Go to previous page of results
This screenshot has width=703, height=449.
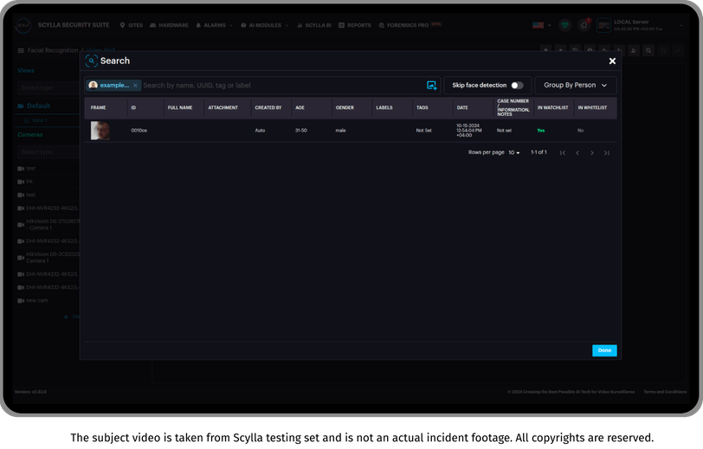click(x=577, y=153)
